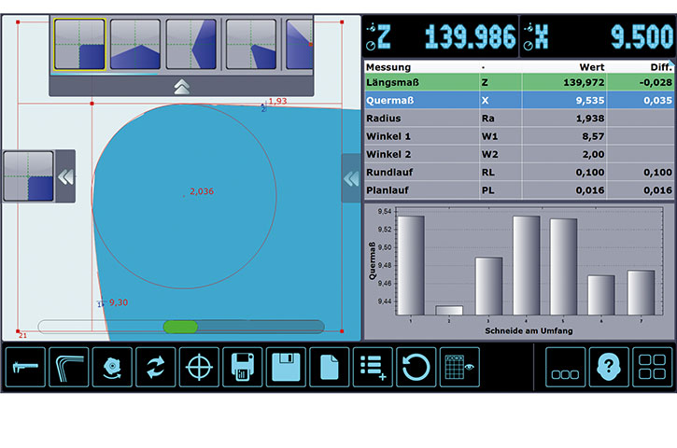
Task: Collapse the shape selector with up chevrons
Action: 182,87
